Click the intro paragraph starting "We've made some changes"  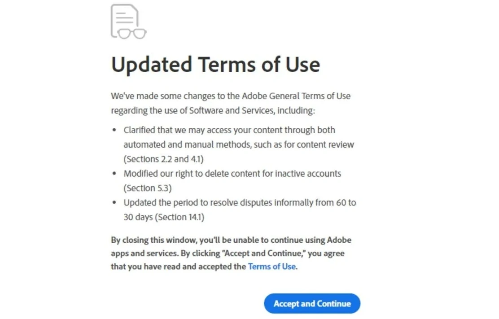click(x=231, y=103)
